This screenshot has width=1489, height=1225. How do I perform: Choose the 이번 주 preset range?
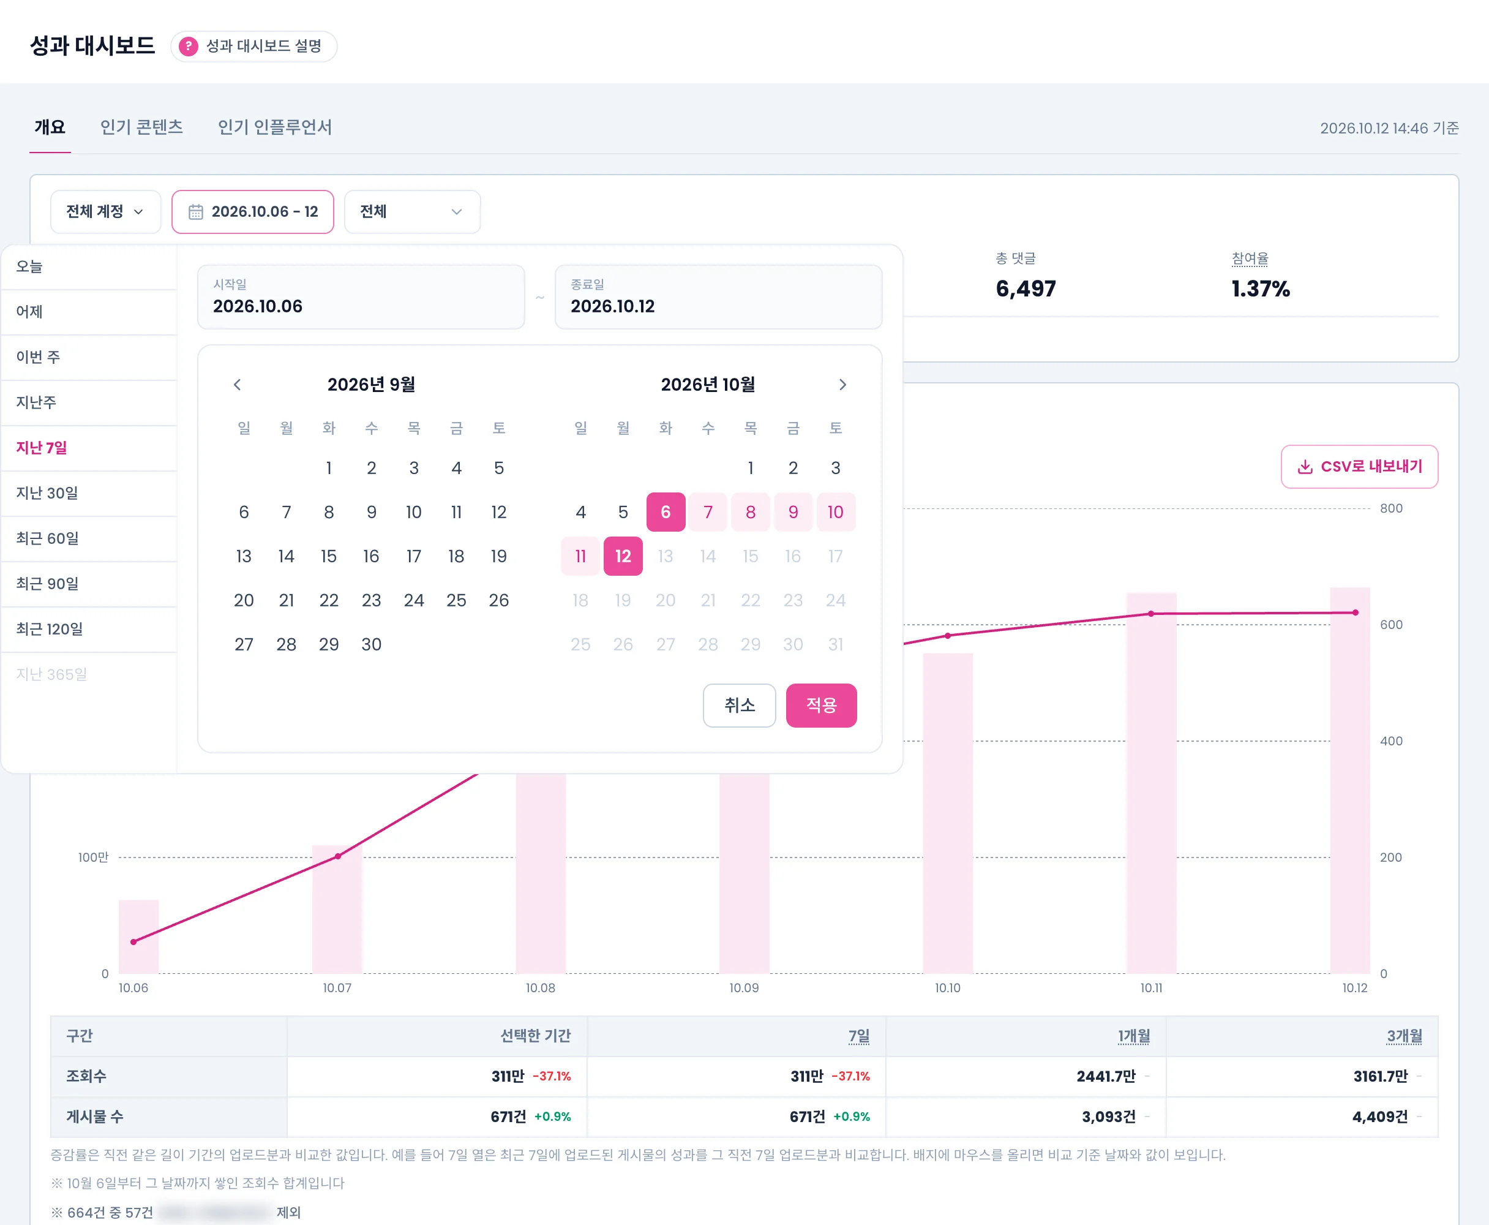[x=89, y=357]
